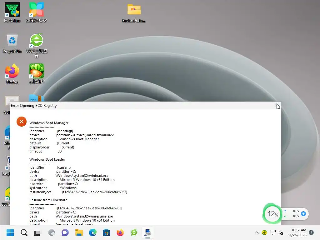
Task: Click the 'resumeobject' row label
Action: point(40,192)
